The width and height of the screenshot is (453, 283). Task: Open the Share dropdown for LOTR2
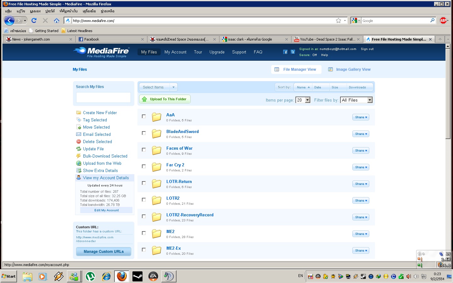point(361,201)
